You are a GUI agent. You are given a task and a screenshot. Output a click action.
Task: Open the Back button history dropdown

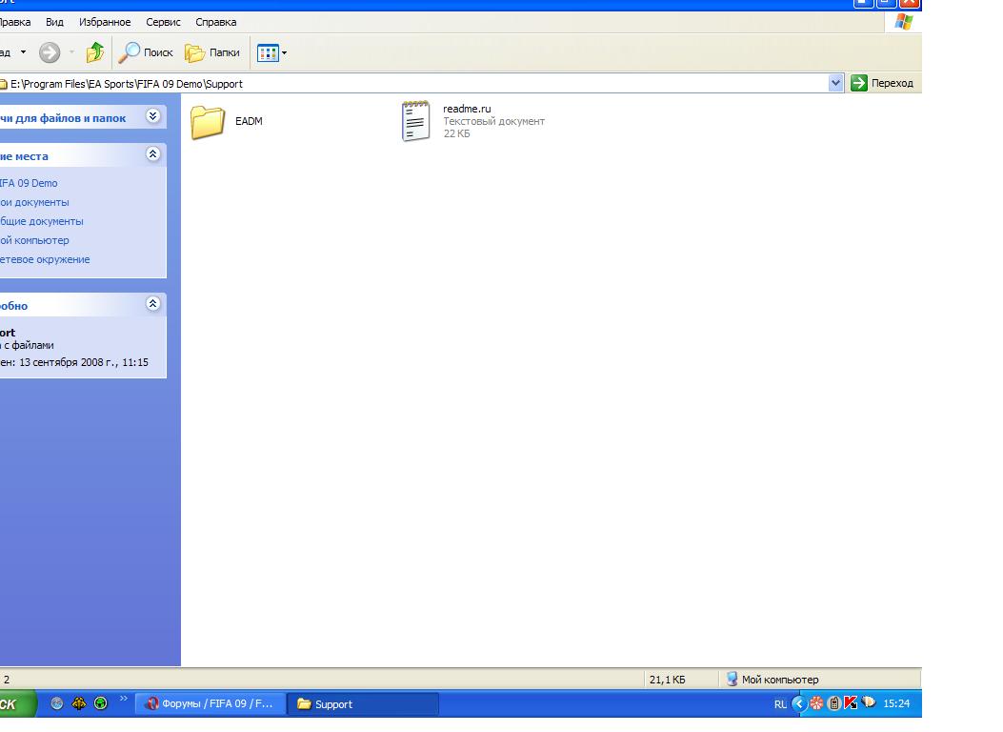pyautogui.click(x=24, y=51)
